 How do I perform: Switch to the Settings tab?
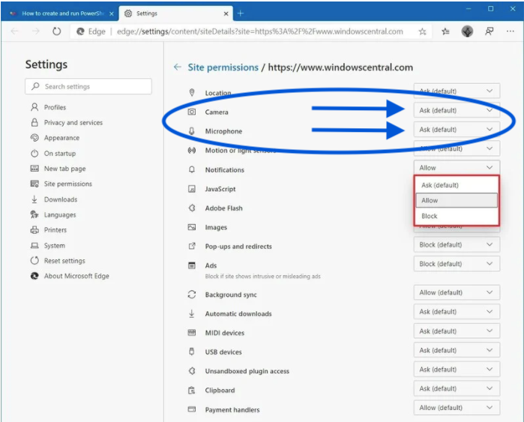click(x=175, y=13)
